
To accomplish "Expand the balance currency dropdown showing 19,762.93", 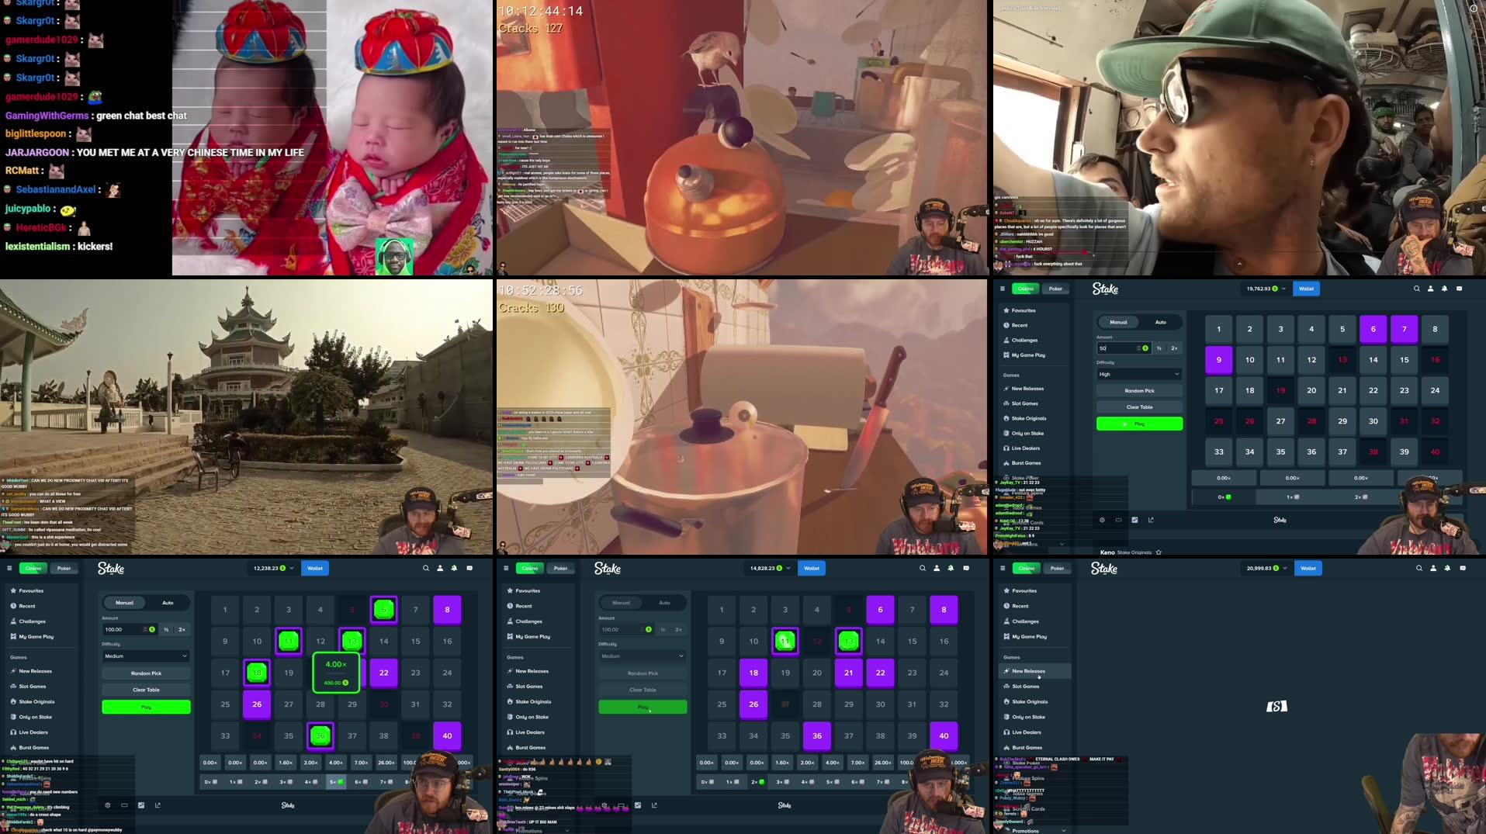I will (x=1283, y=289).
